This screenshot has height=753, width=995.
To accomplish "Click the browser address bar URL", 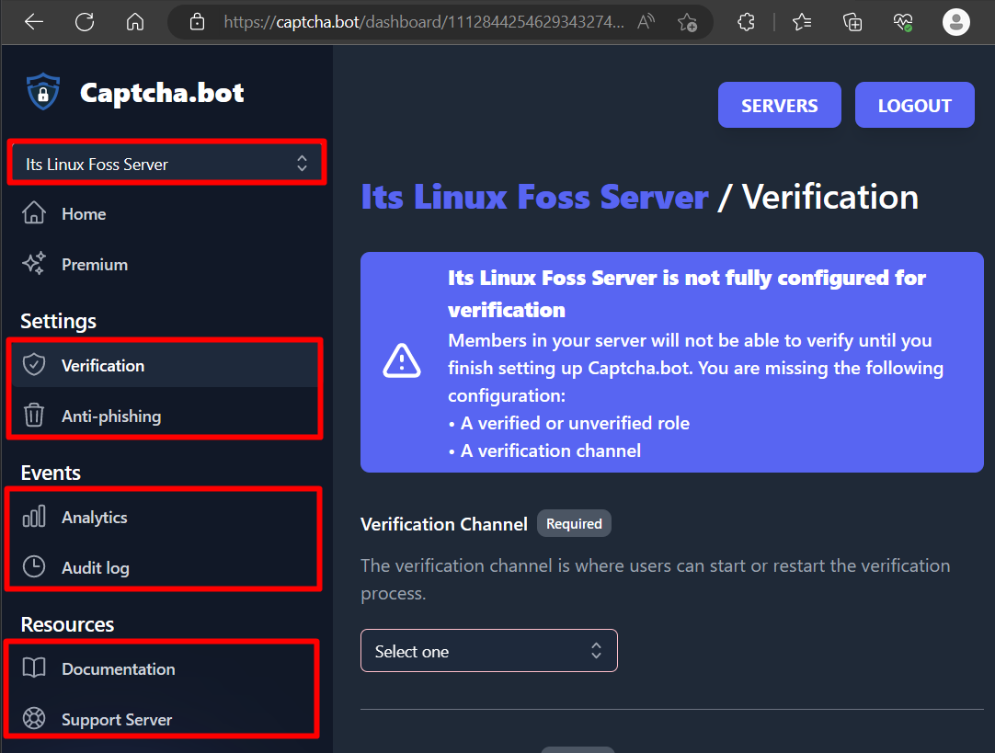I will click(x=424, y=22).
